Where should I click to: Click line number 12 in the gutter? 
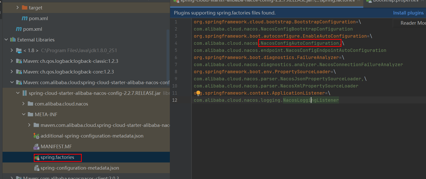(175, 100)
